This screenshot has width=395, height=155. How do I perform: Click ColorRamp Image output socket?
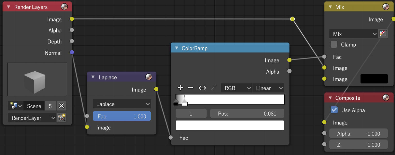pos(289,60)
